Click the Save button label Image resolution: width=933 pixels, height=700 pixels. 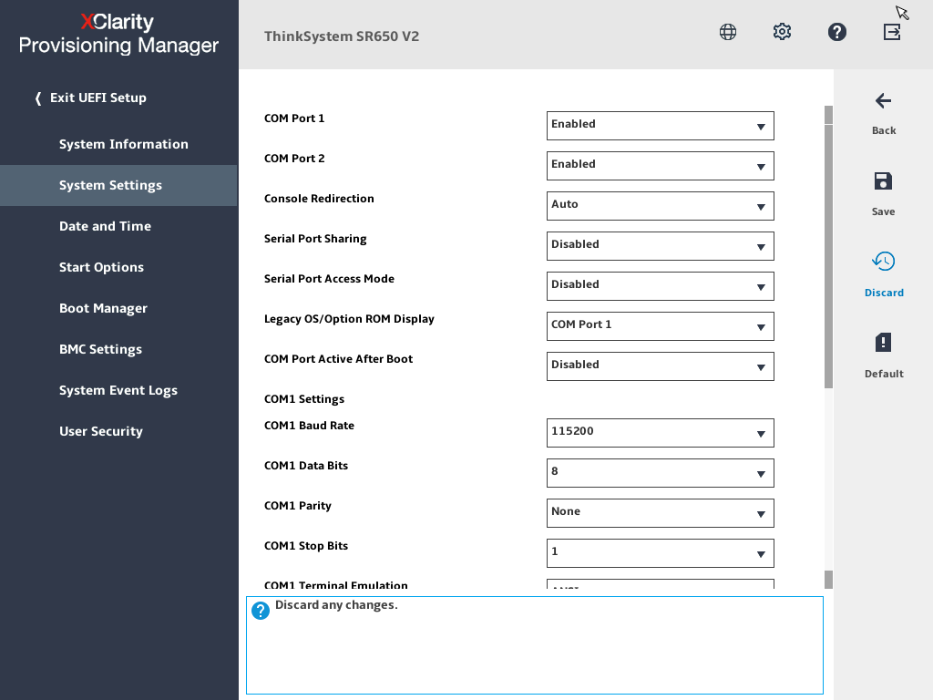[883, 211]
